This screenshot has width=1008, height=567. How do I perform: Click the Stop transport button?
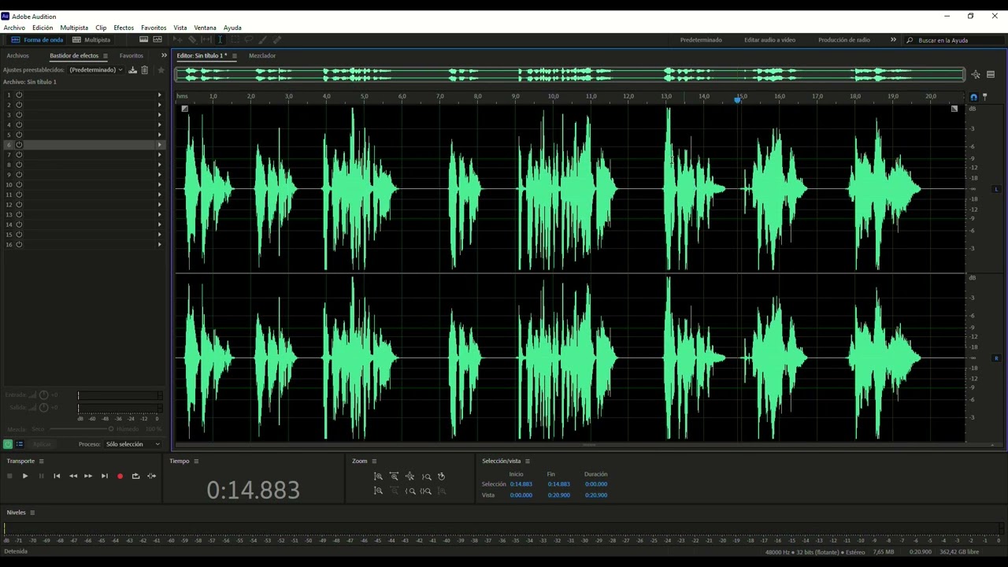click(9, 476)
